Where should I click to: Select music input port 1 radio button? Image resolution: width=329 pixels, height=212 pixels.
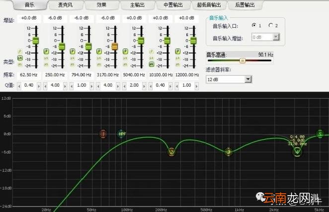(254, 25)
